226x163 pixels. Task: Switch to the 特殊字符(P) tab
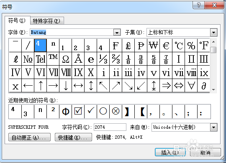point(47,21)
